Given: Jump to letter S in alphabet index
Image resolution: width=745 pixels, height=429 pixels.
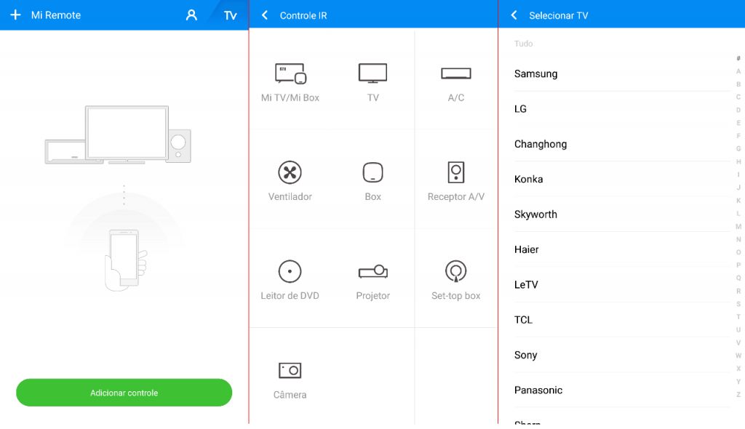Looking at the screenshot, I should click(x=738, y=304).
